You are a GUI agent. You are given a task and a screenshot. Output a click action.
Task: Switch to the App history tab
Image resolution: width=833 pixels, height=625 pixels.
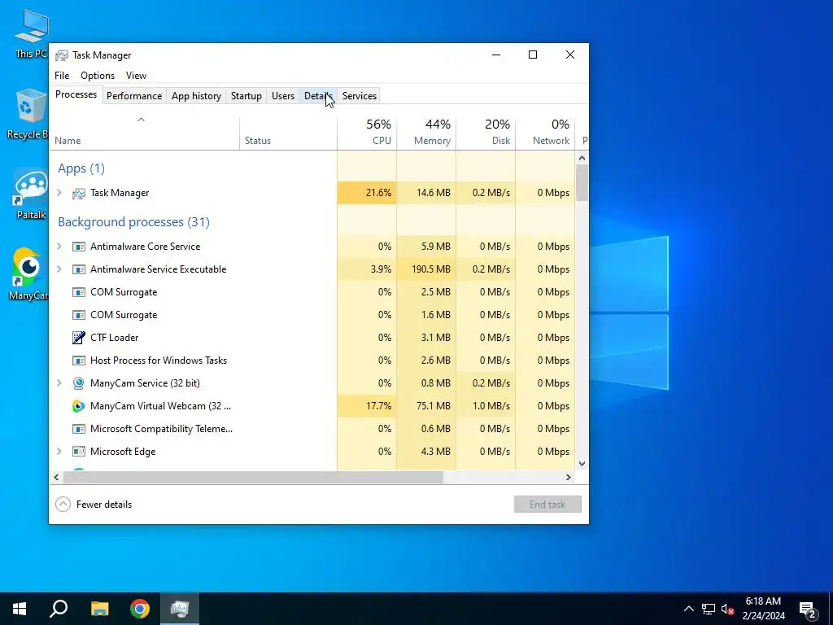click(196, 96)
